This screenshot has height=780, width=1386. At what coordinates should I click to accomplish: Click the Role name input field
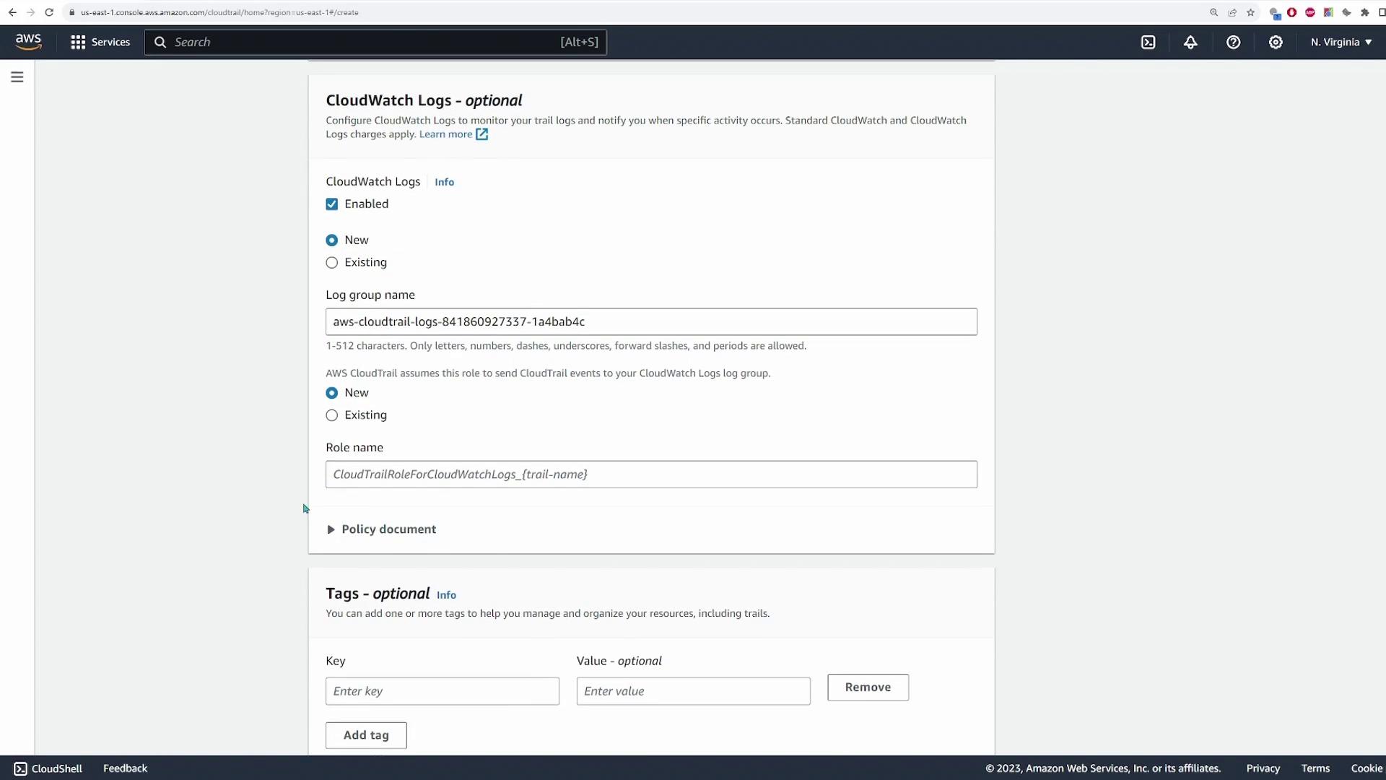pos(651,474)
